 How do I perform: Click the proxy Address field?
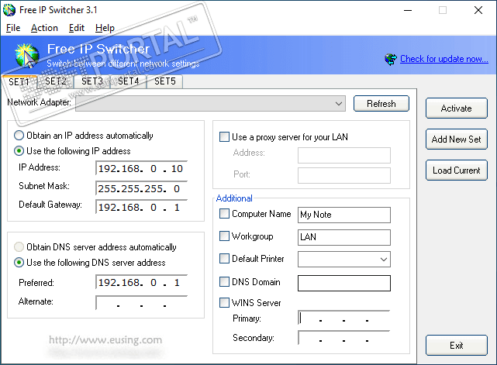point(344,155)
